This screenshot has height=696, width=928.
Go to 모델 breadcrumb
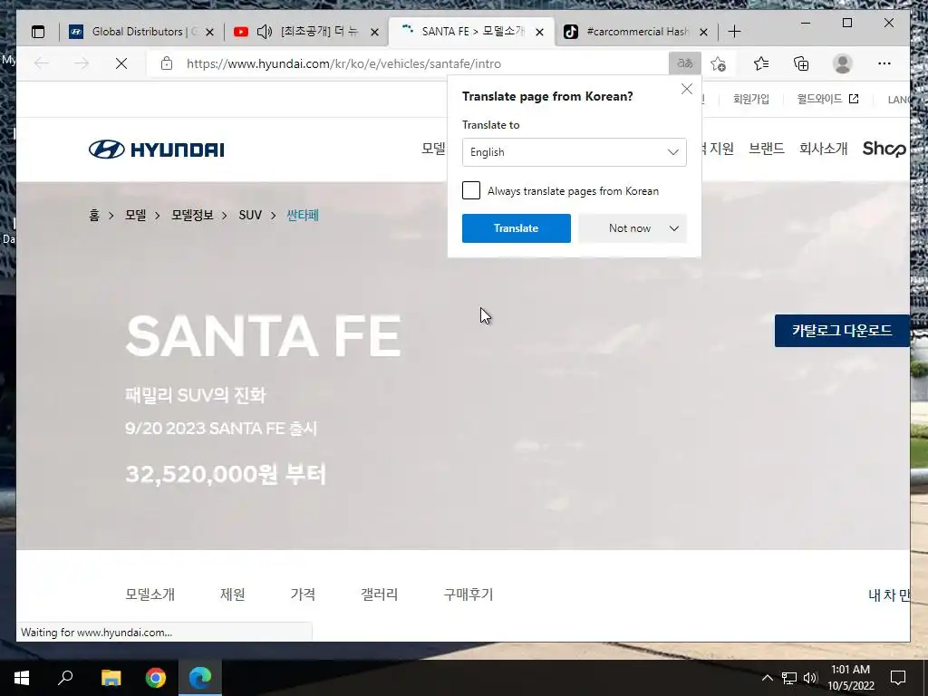136,216
